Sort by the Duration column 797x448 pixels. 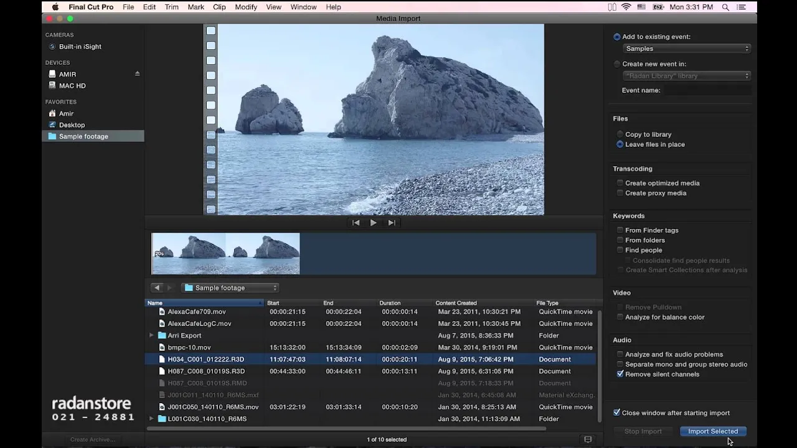pyautogui.click(x=405, y=303)
